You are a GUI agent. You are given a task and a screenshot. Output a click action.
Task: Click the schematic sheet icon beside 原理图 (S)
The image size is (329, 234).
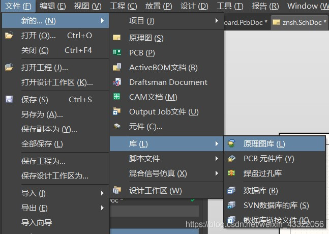pos(116,38)
